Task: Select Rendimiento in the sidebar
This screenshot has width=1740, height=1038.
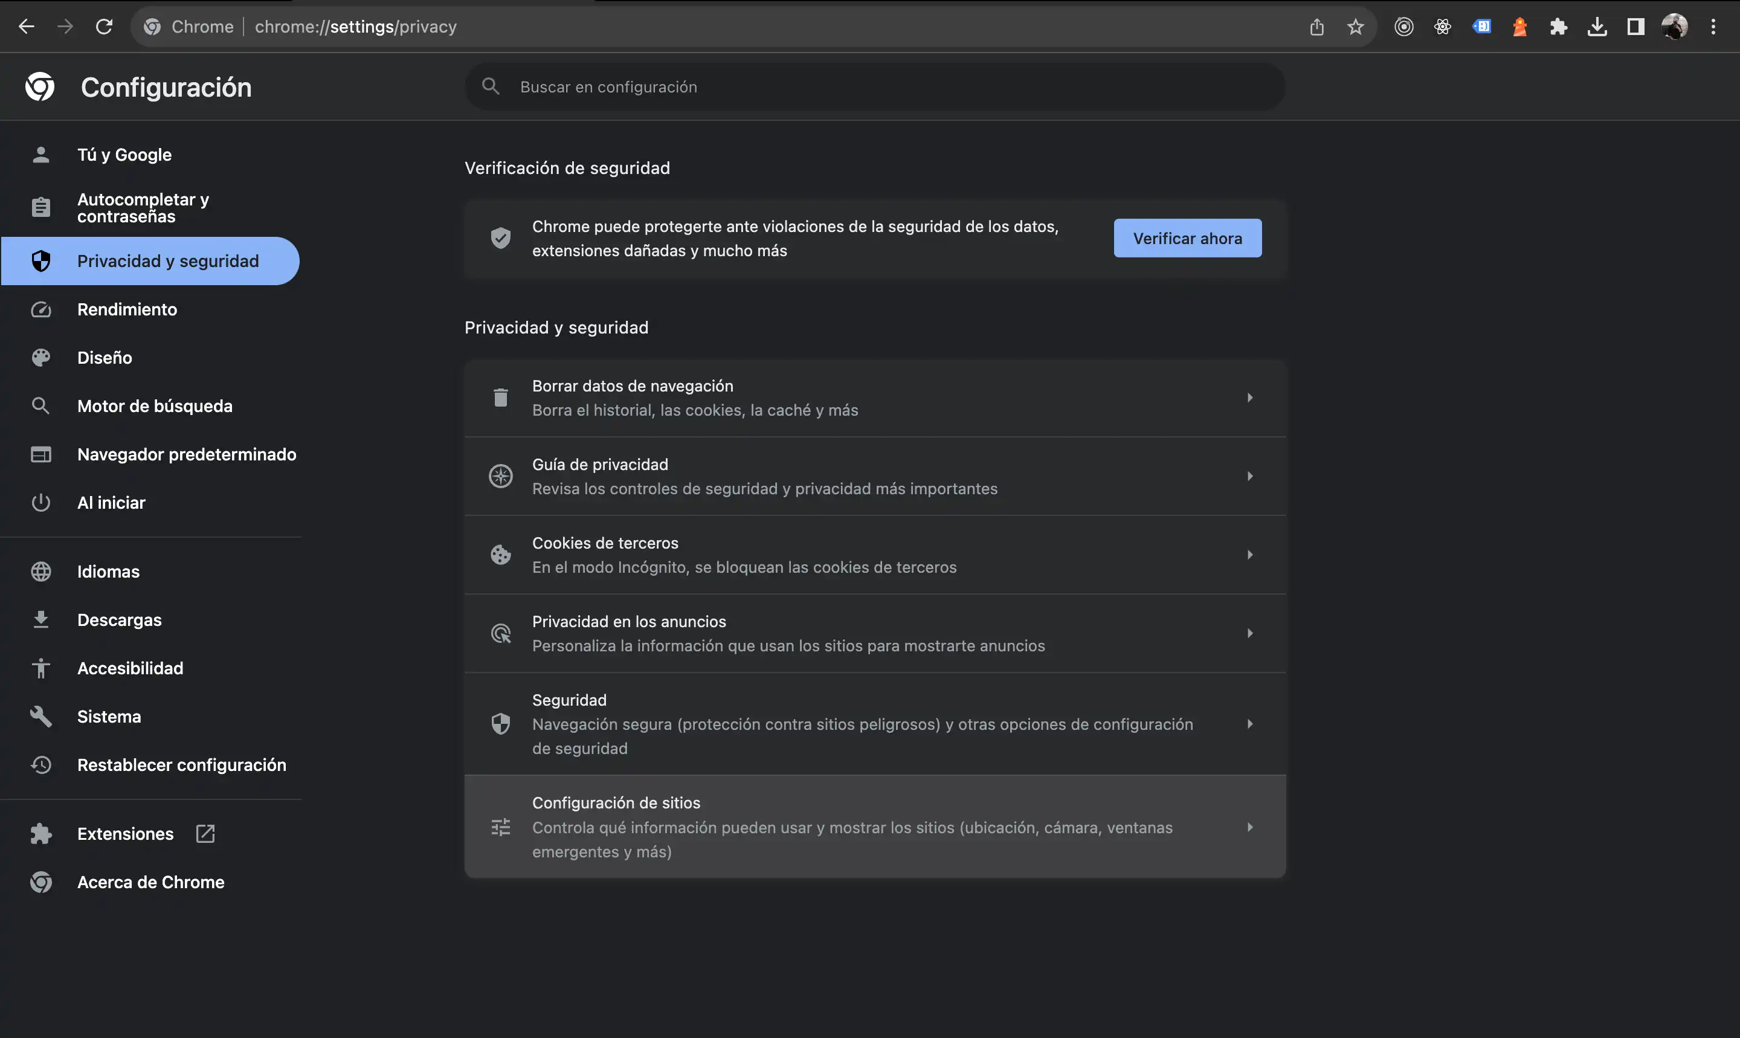Action: 127,309
